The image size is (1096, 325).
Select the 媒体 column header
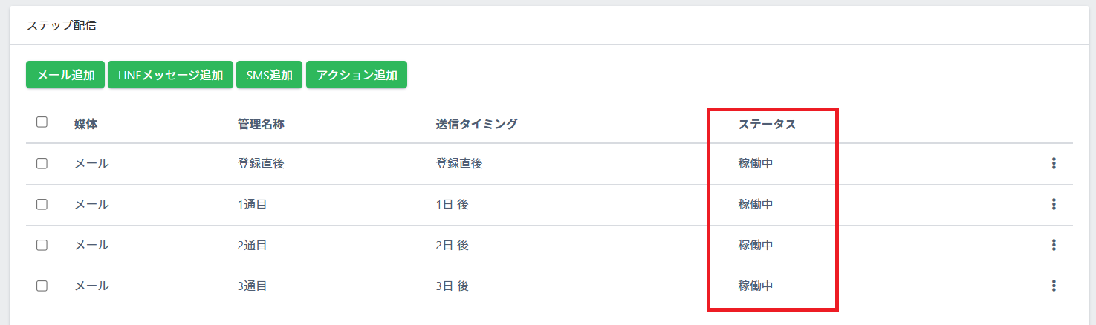[x=86, y=124]
